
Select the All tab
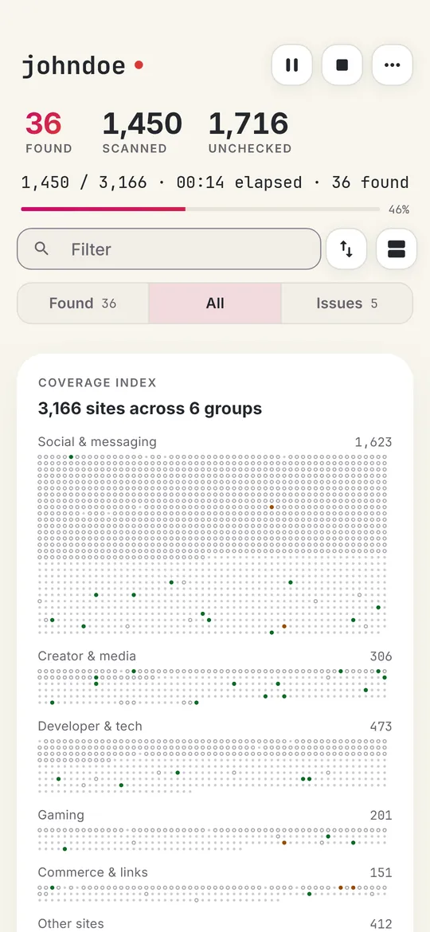pyautogui.click(x=215, y=303)
